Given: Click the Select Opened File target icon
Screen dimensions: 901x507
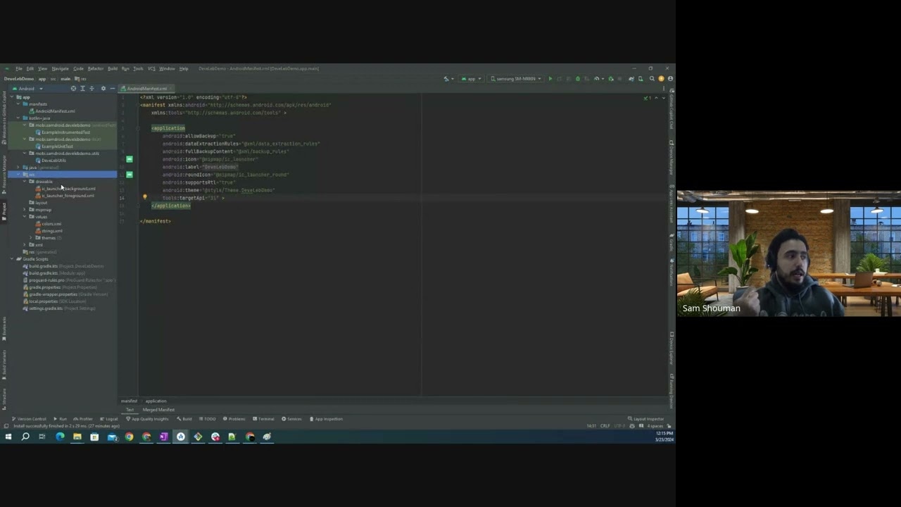Looking at the screenshot, I should tap(73, 89).
